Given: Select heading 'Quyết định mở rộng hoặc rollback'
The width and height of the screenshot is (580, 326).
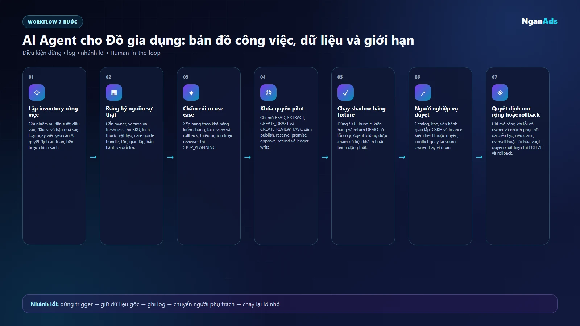Looking at the screenshot, I should click(516, 112).
